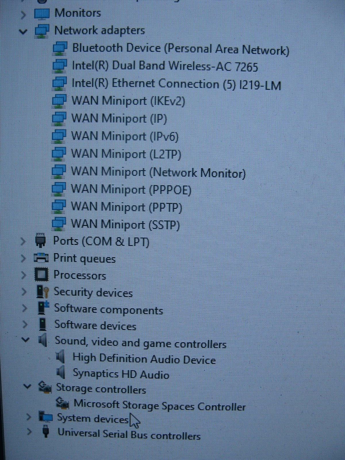Click the Universal Serial Bus controllers icon
The width and height of the screenshot is (345, 460).
[46, 432]
